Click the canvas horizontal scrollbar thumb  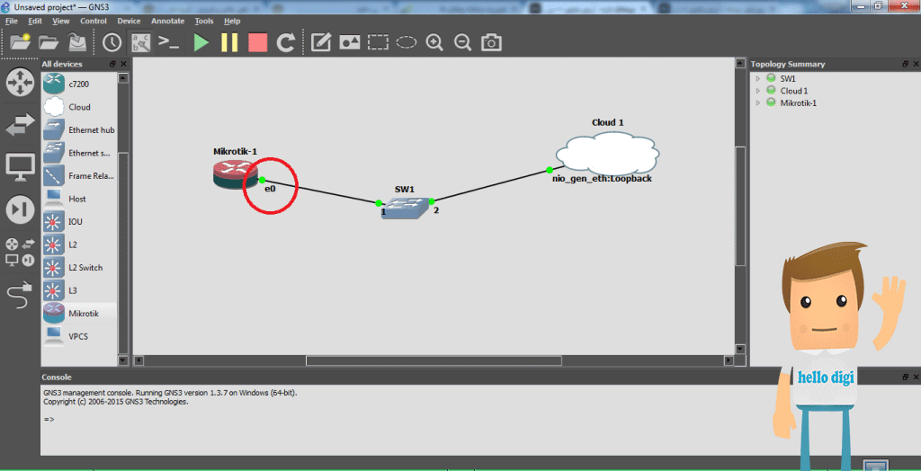point(434,360)
